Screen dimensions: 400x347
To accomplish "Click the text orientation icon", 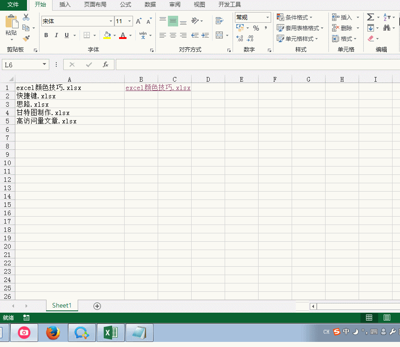I will coord(195,21).
